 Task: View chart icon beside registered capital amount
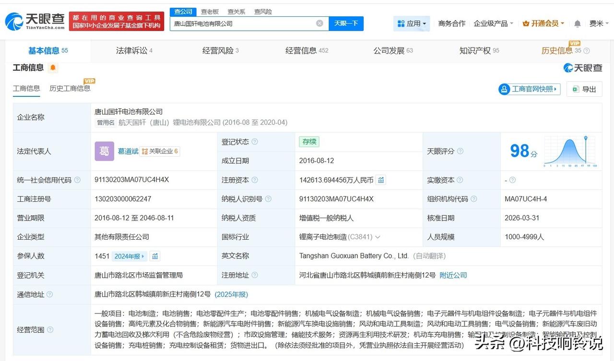point(381,180)
